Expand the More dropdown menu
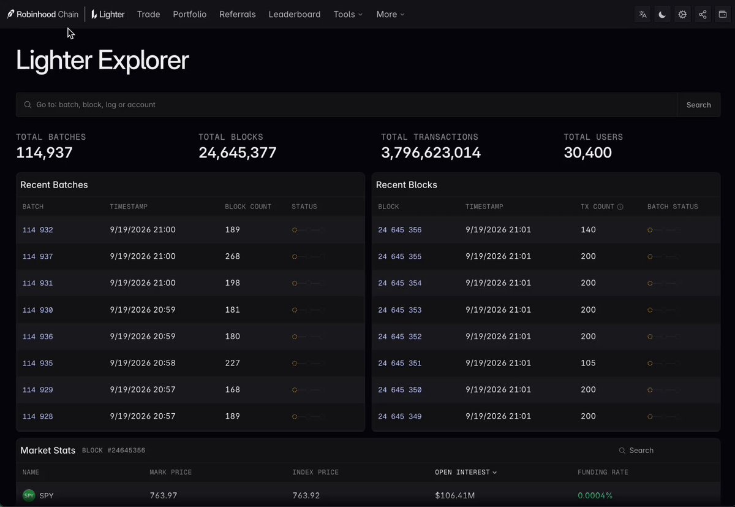 tap(390, 14)
